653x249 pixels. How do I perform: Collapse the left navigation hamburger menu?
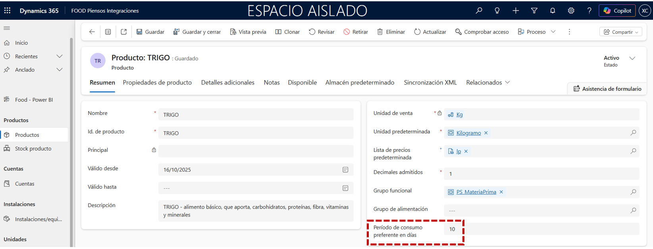[x=7, y=28]
